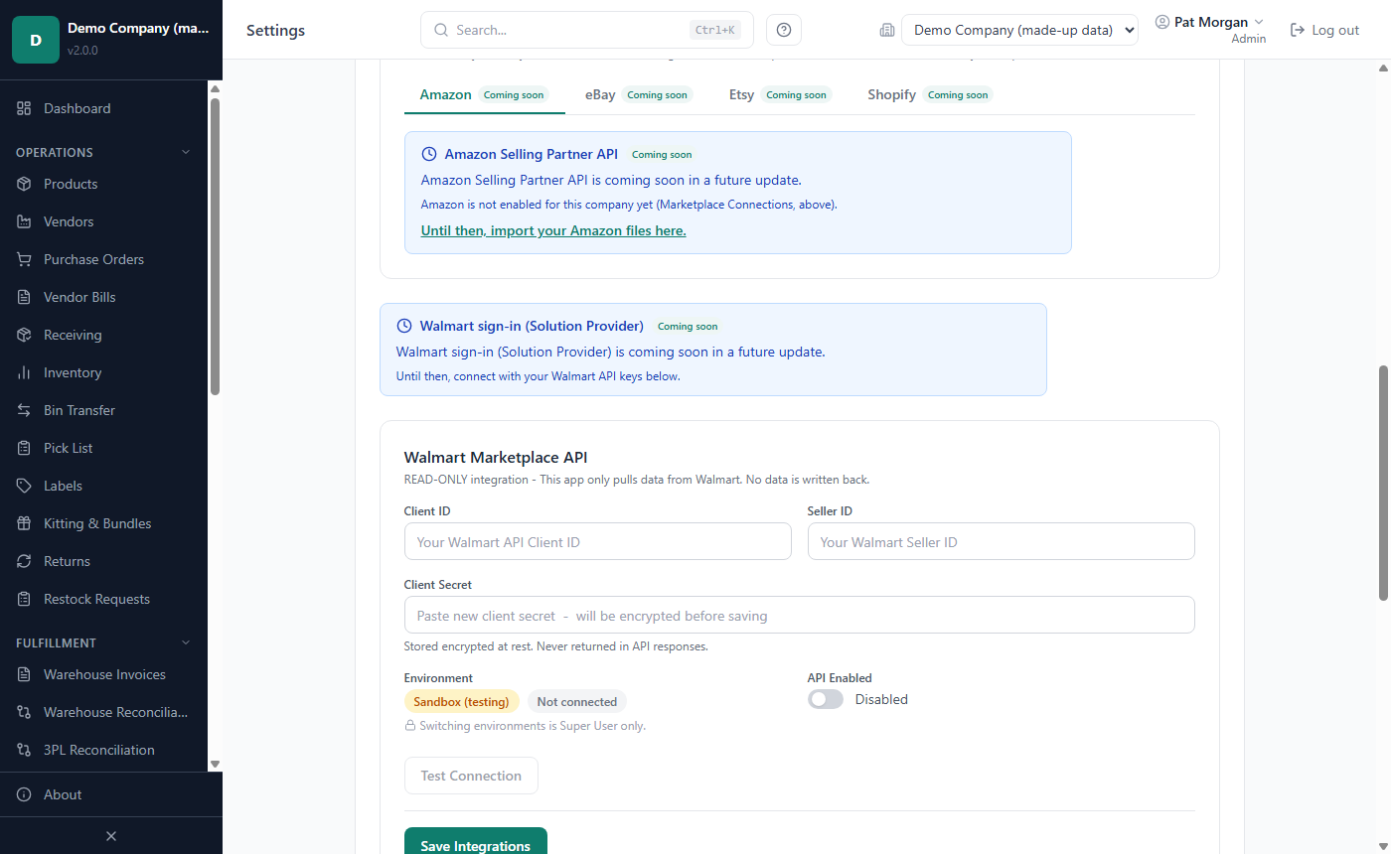This screenshot has width=1391, height=854.
Task: Click the Kitting & Bundles gift icon
Action: 24,523
